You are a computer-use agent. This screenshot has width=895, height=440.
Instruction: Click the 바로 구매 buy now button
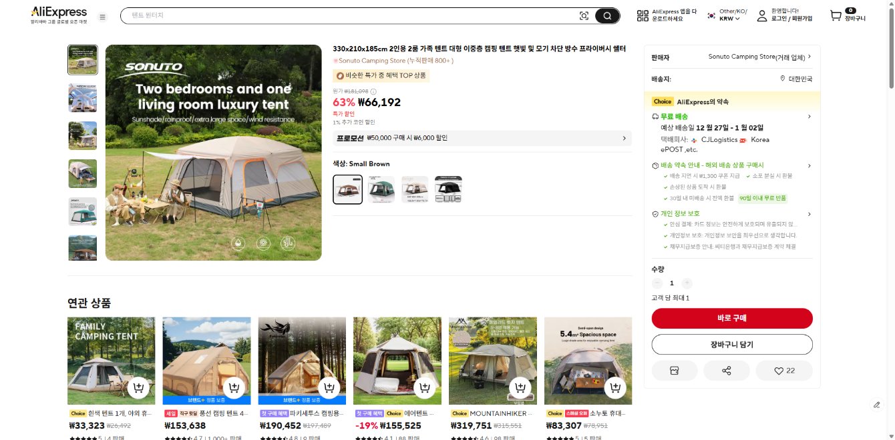tap(732, 318)
